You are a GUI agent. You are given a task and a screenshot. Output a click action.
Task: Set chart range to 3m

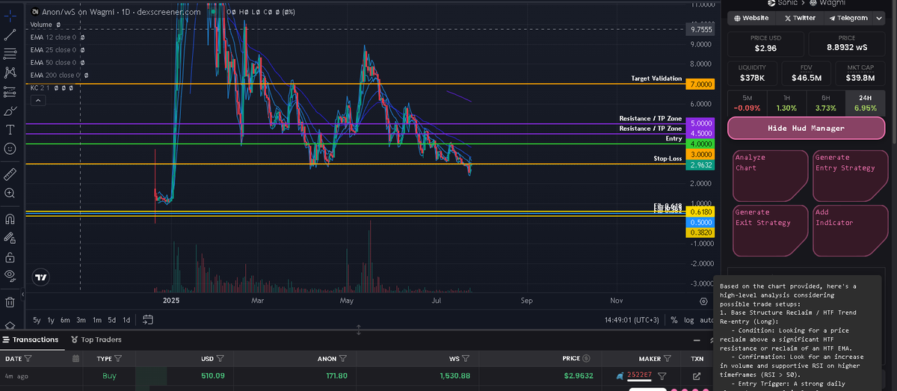81,320
